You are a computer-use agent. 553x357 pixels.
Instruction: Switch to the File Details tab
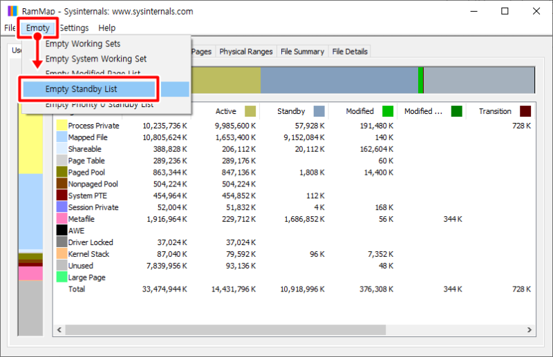[350, 52]
